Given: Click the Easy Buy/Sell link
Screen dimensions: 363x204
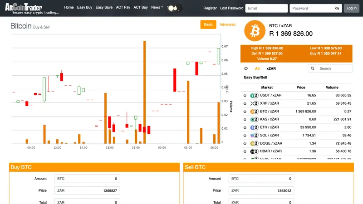Looking at the screenshot, I should coord(255,78).
